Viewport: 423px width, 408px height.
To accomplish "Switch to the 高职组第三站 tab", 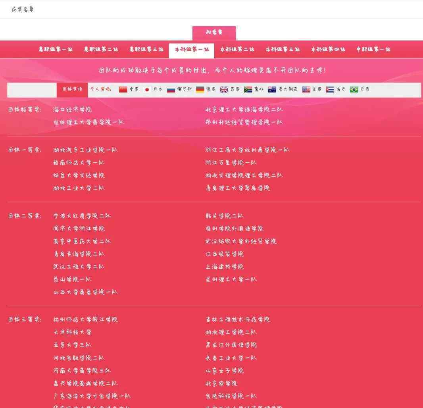I will [x=146, y=50].
